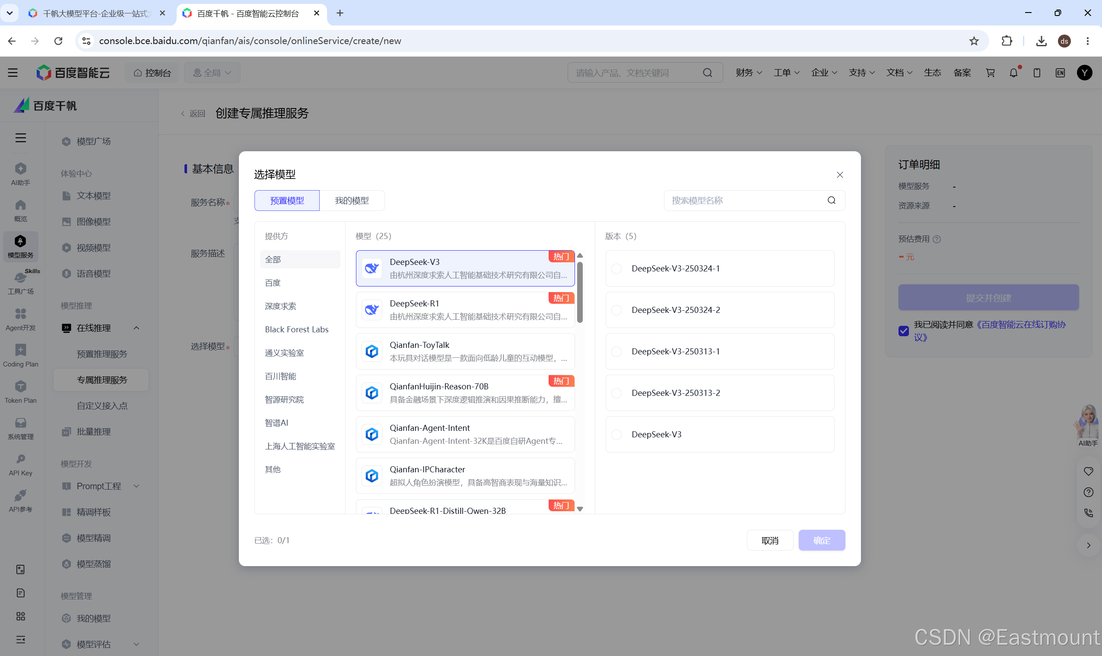Expand the Prompt工程 menu group

[x=137, y=486]
